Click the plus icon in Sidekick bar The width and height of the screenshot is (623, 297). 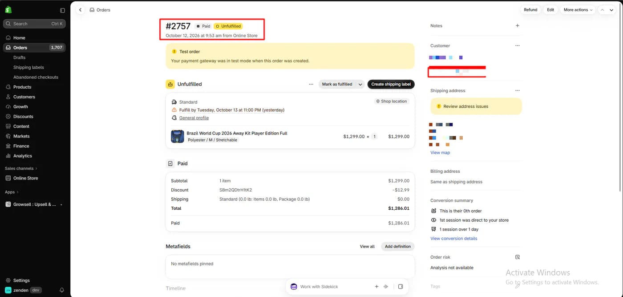click(376, 287)
